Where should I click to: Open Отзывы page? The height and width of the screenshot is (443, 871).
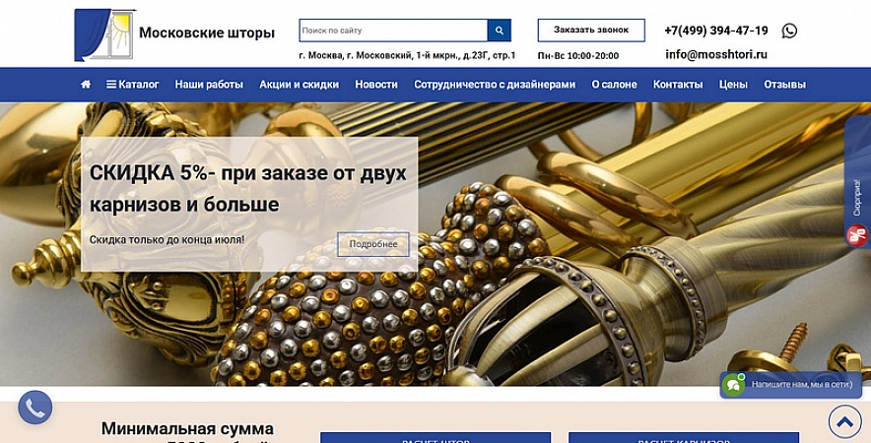pos(784,85)
